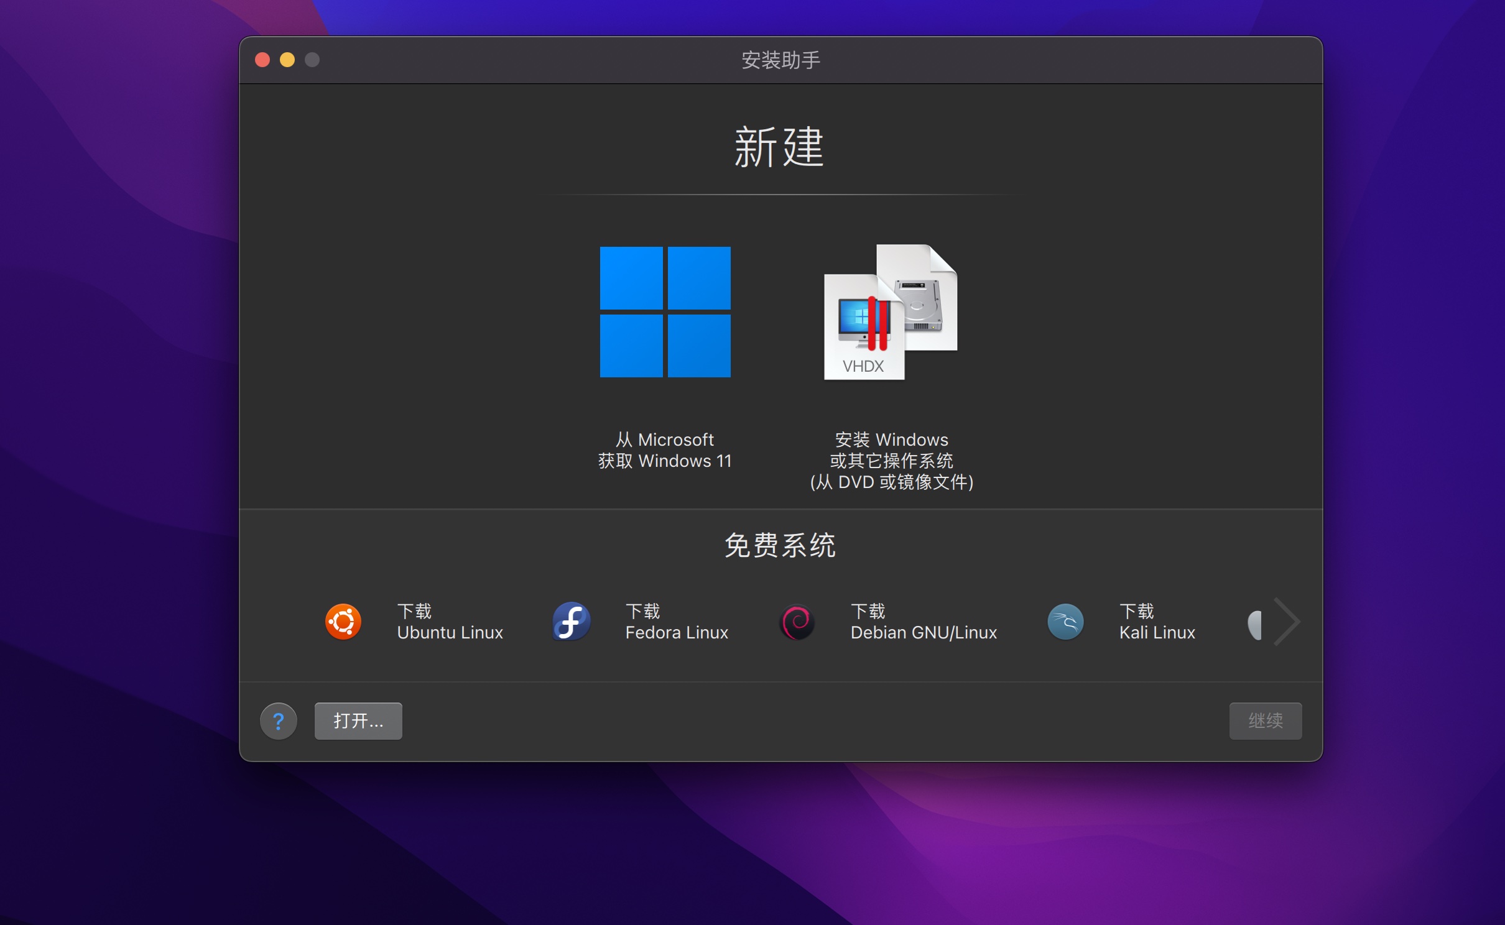The image size is (1505, 925).
Task: Show more free systems with right chevron
Action: [1286, 622]
